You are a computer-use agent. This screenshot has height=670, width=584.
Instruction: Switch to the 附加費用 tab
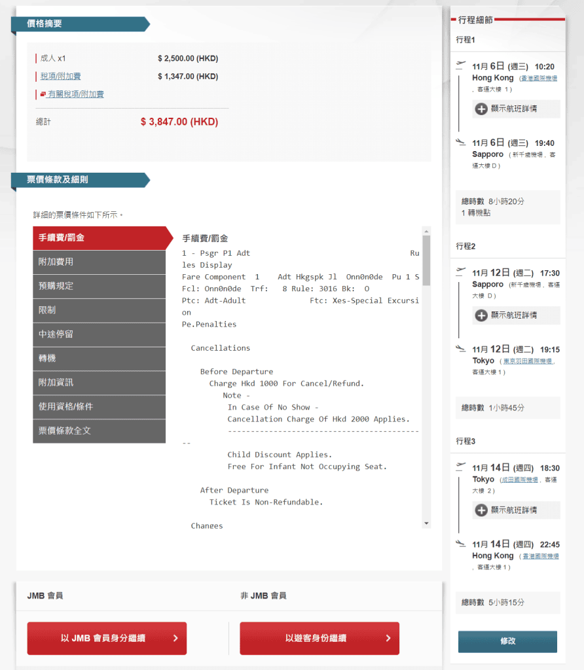pyautogui.click(x=99, y=262)
